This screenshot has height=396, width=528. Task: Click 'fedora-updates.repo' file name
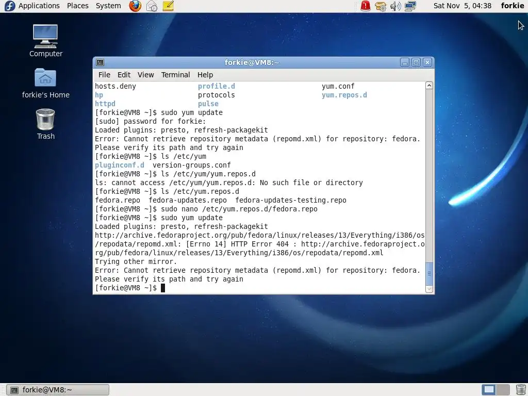pyautogui.click(x=188, y=200)
